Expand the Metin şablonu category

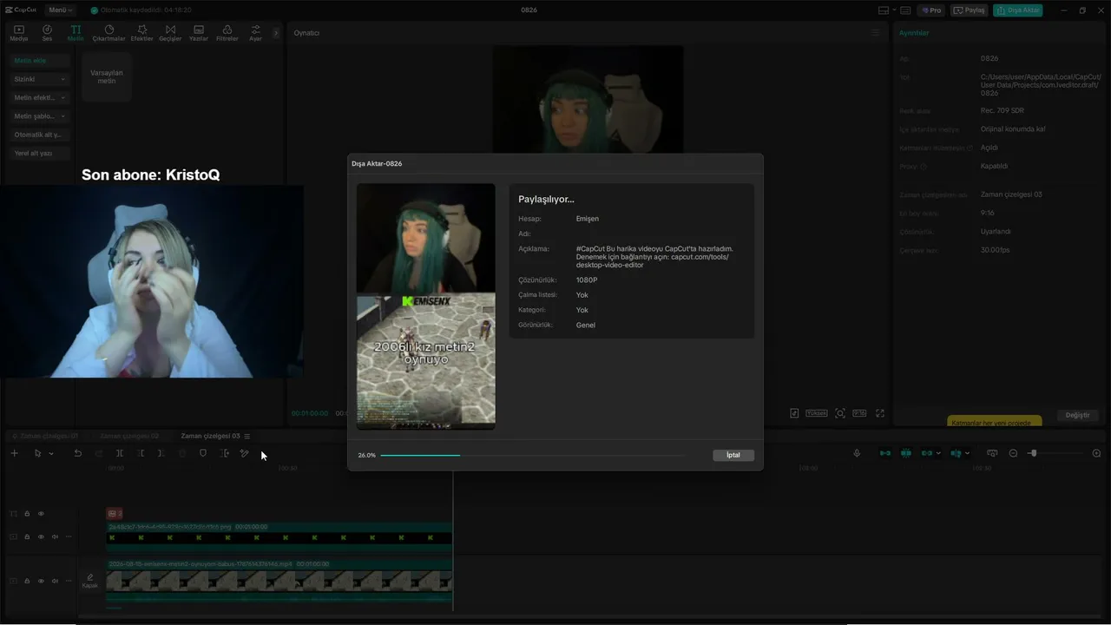coord(39,116)
